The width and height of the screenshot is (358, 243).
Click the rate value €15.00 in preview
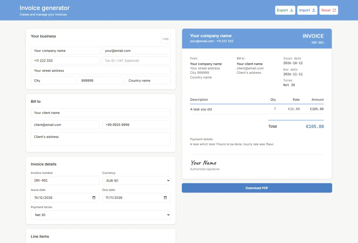pos(294,109)
